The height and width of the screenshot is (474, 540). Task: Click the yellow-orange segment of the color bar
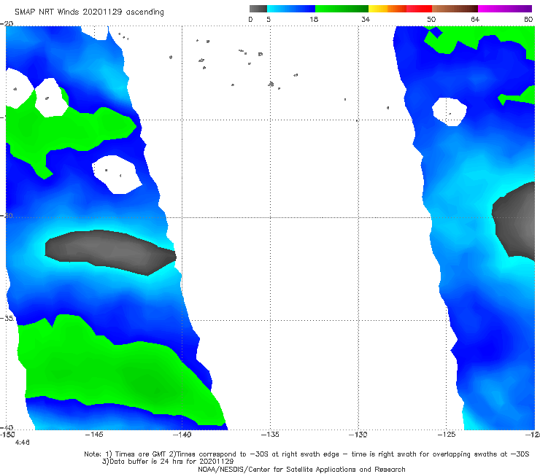pos(387,9)
